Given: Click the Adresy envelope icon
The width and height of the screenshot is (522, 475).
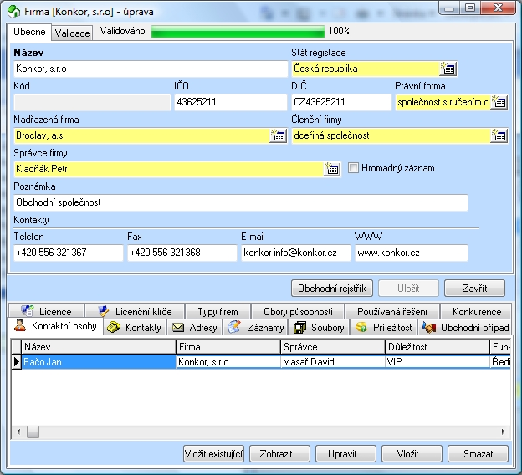Looking at the screenshot, I should [178, 328].
